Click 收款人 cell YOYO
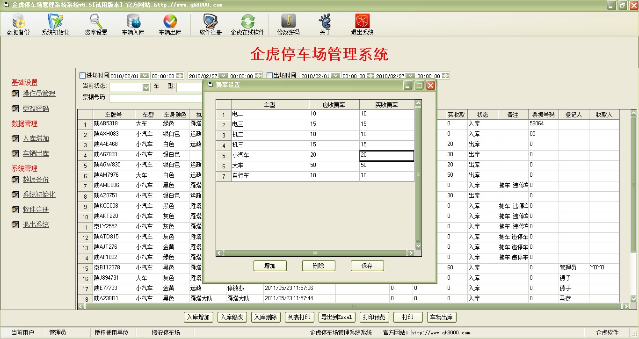 [x=604, y=268]
